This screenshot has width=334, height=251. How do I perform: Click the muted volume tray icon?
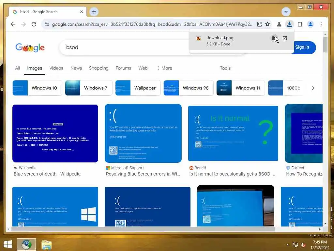click(x=303, y=245)
